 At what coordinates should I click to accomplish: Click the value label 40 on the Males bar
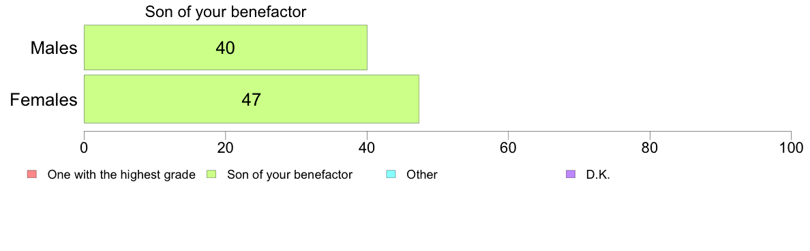pos(225,48)
